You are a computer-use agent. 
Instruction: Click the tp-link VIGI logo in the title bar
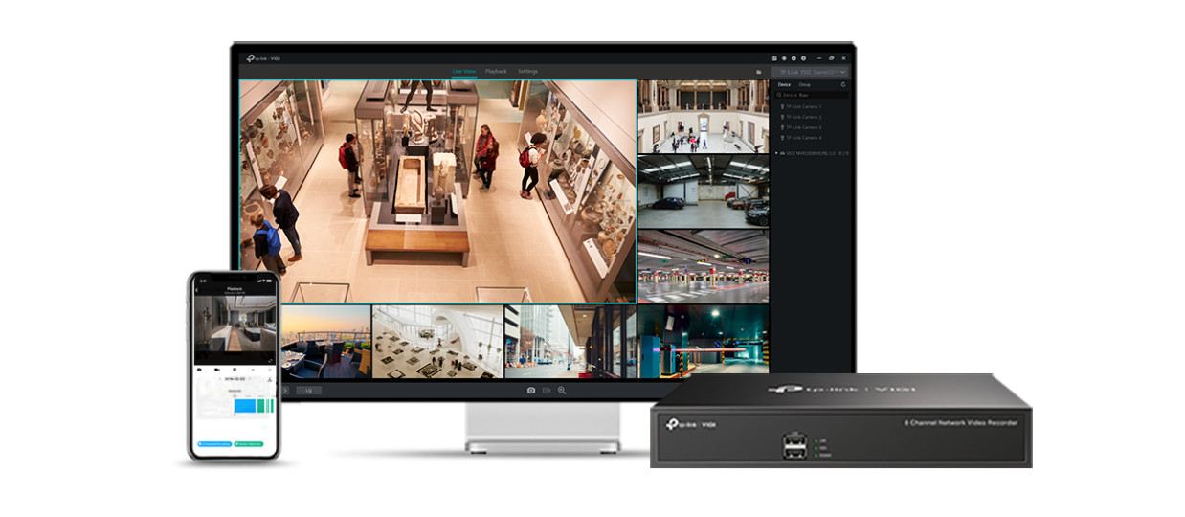[261, 58]
